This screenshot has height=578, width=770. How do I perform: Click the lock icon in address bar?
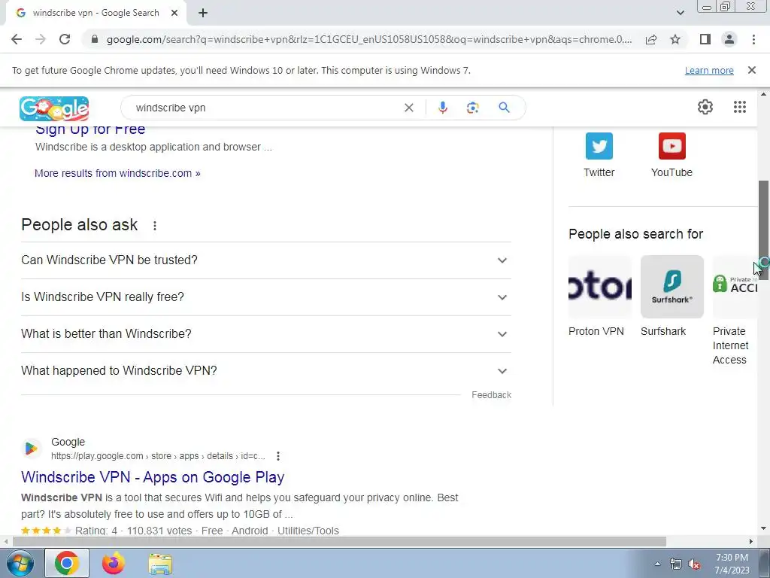pos(95,39)
